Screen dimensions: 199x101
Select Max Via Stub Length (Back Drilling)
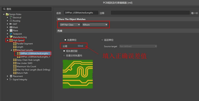tap(33, 70)
